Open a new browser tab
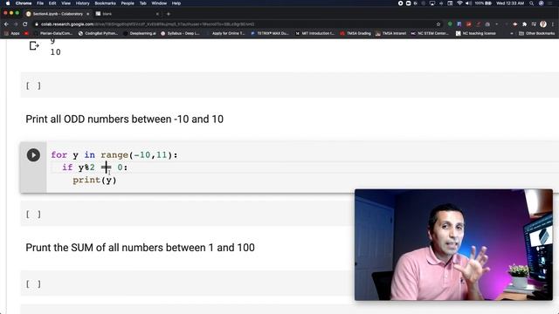The image size is (559, 314). [x=169, y=14]
